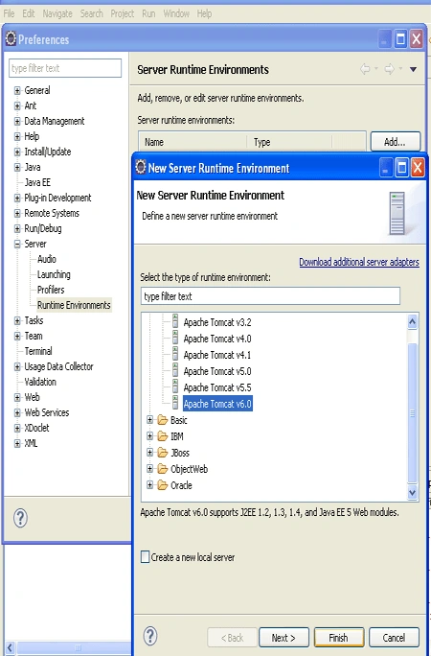
Task: Open the Run menu
Action: click(x=148, y=13)
